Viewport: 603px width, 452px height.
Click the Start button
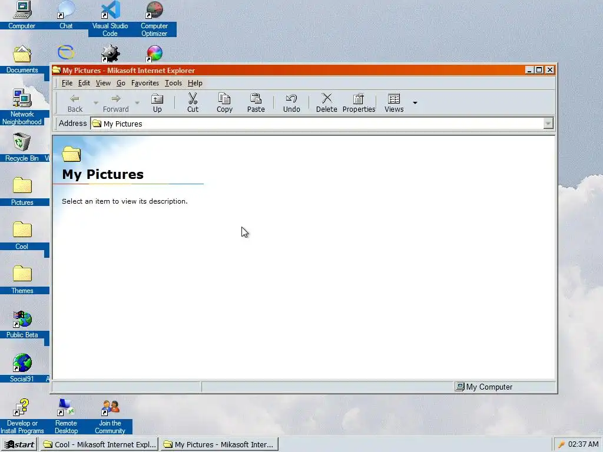(x=19, y=444)
